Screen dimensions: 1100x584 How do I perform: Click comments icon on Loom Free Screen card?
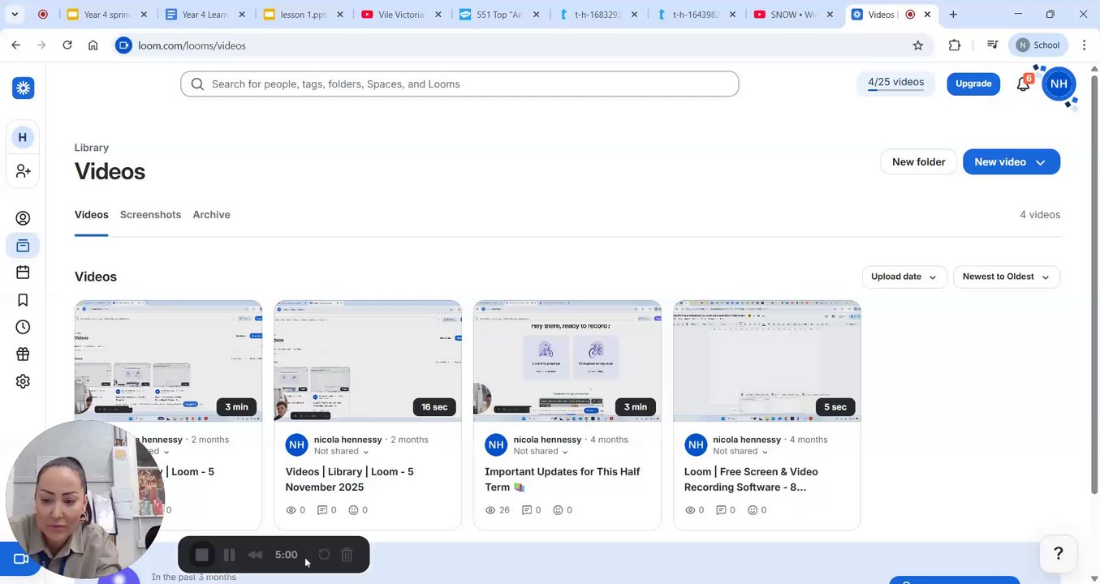tap(722, 510)
